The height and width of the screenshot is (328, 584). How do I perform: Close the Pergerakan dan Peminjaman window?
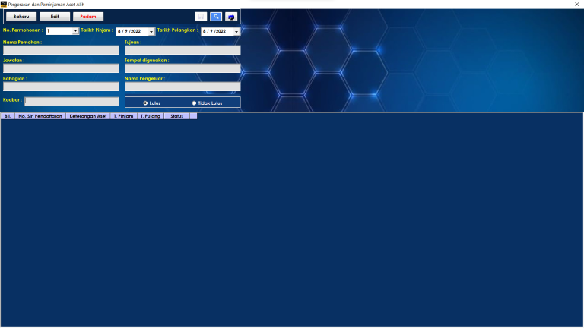pyautogui.click(x=577, y=5)
